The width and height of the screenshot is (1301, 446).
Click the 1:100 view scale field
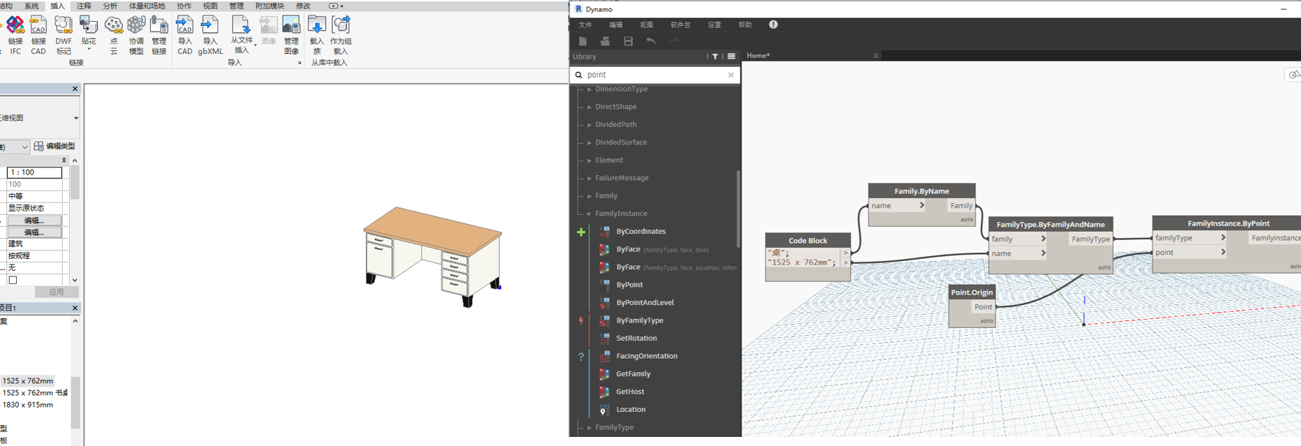click(x=34, y=172)
